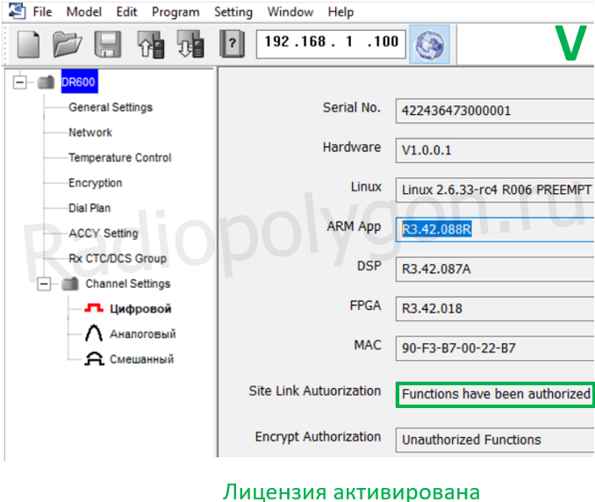The image size is (595, 502).
Task: Select General Settings in the tree
Action: point(111,107)
